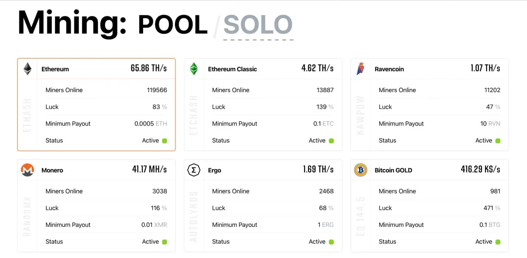Select the Ravencoin logo icon
Viewport: 527px width, 258px height.
pyautogui.click(x=361, y=69)
